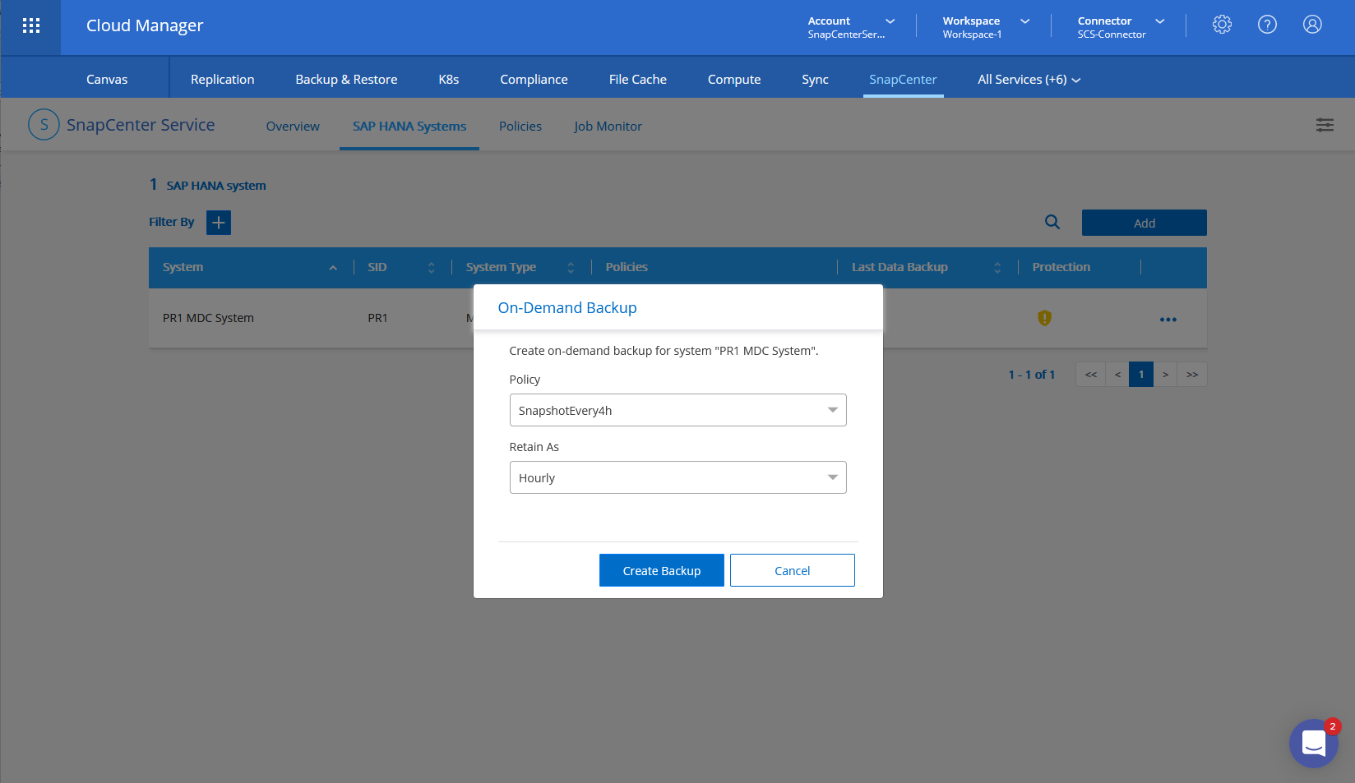Viewport: 1355px width, 783px height.
Task: Click the Add button
Action: 1145,223
